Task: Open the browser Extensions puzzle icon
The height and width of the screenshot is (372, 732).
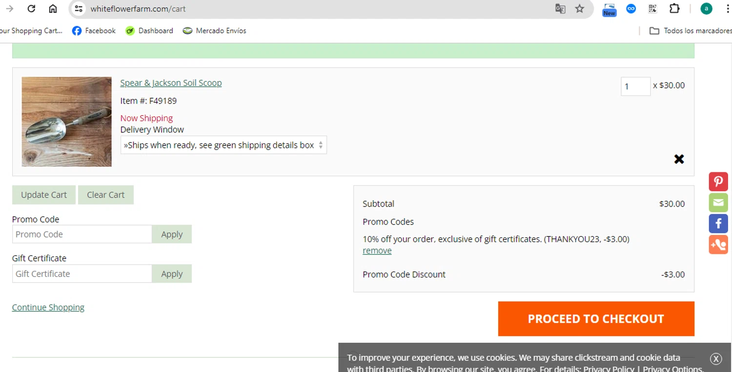Action: 674,9
